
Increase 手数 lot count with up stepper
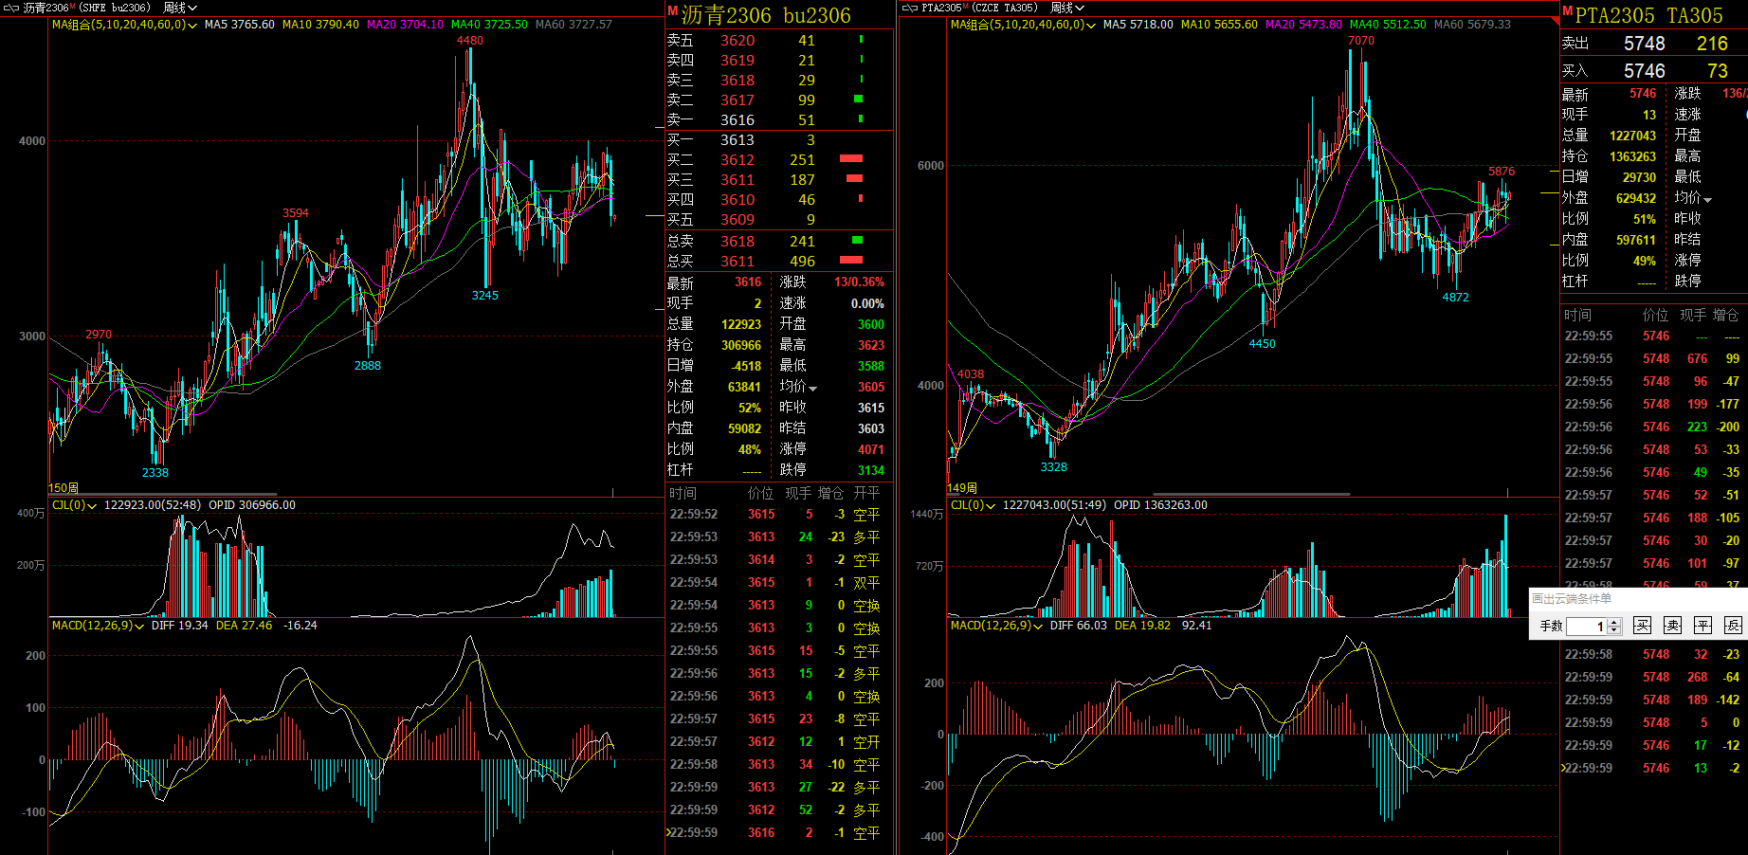1615,622
